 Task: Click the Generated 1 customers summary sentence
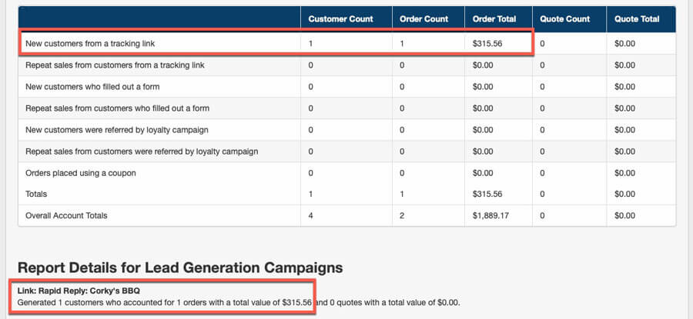[239, 303]
